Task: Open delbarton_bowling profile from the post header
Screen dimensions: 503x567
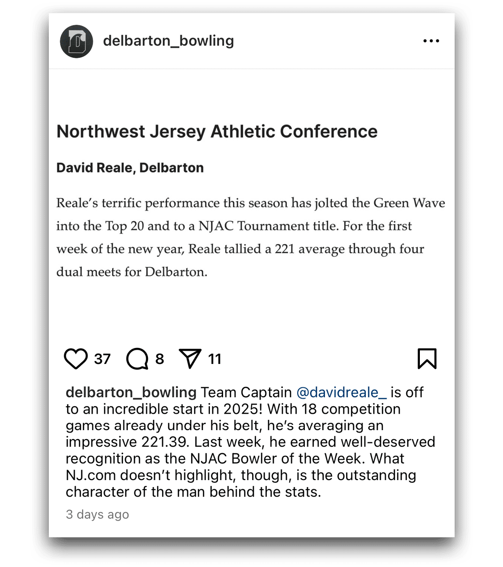Action: point(168,41)
